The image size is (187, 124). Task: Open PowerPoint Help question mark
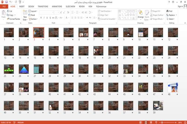click(169, 2)
